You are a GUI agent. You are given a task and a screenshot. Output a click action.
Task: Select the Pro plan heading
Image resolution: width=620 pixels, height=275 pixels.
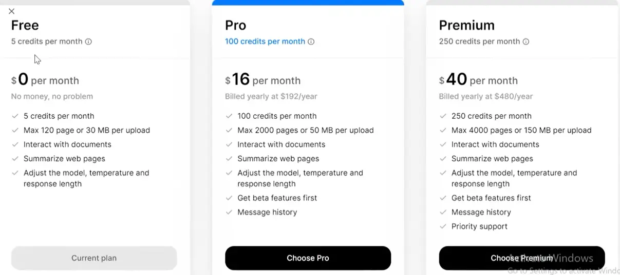click(235, 25)
